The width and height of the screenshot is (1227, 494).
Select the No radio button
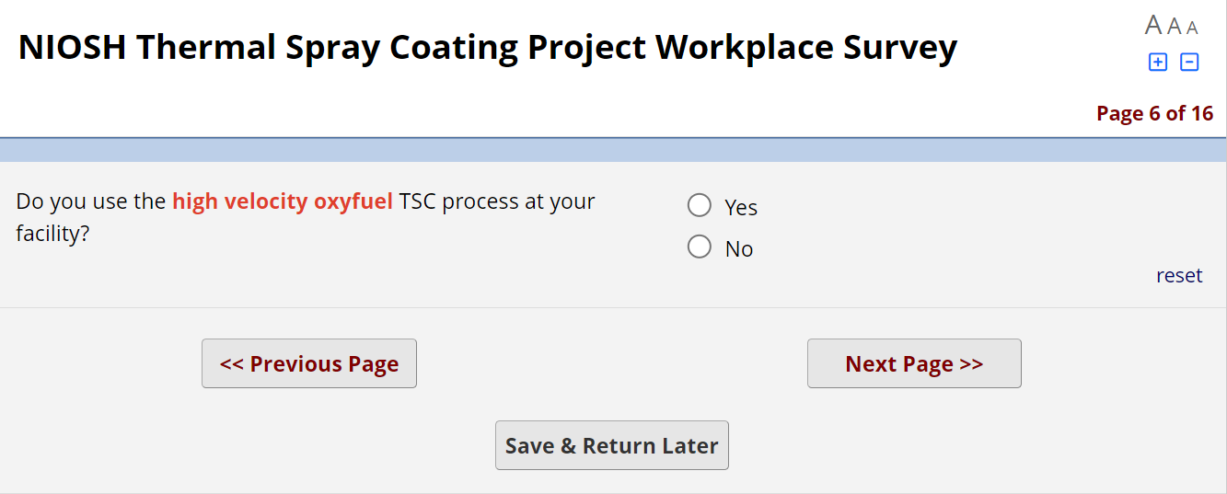[x=700, y=247]
